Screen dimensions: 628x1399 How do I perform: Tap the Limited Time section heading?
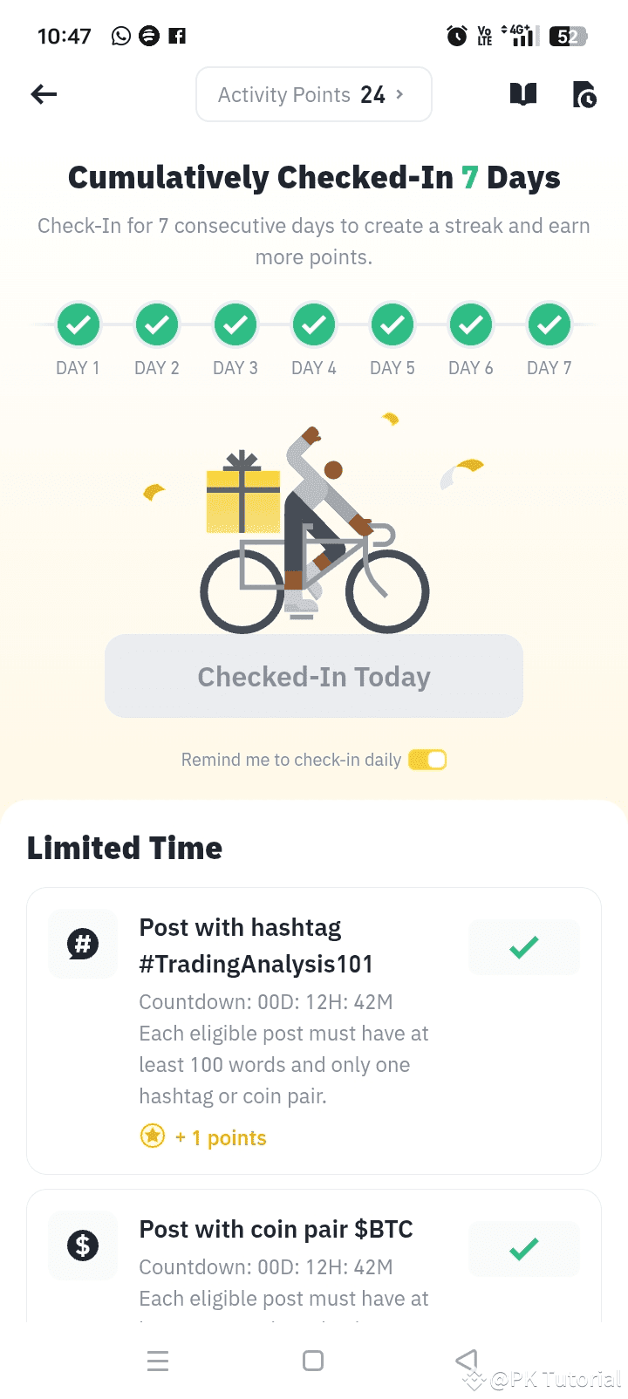click(x=125, y=848)
